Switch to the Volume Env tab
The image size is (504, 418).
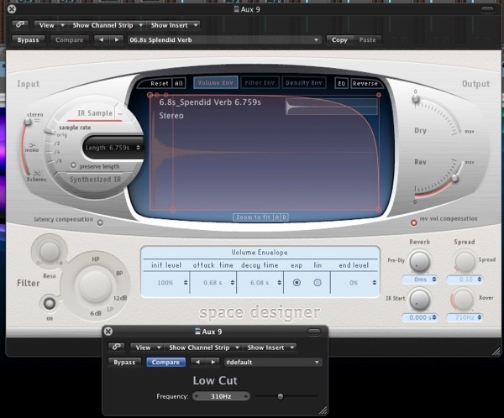(215, 82)
